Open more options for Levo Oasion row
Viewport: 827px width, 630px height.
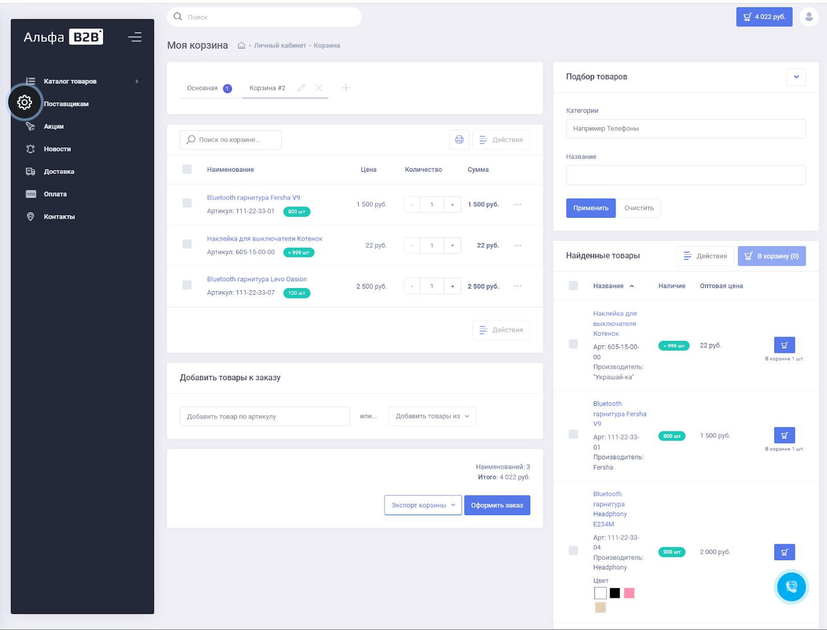point(517,286)
